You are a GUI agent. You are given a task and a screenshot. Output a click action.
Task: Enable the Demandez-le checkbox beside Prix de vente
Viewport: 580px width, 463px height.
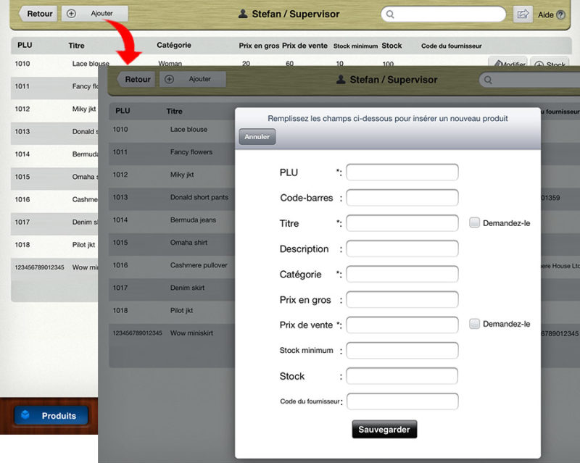pyautogui.click(x=474, y=324)
